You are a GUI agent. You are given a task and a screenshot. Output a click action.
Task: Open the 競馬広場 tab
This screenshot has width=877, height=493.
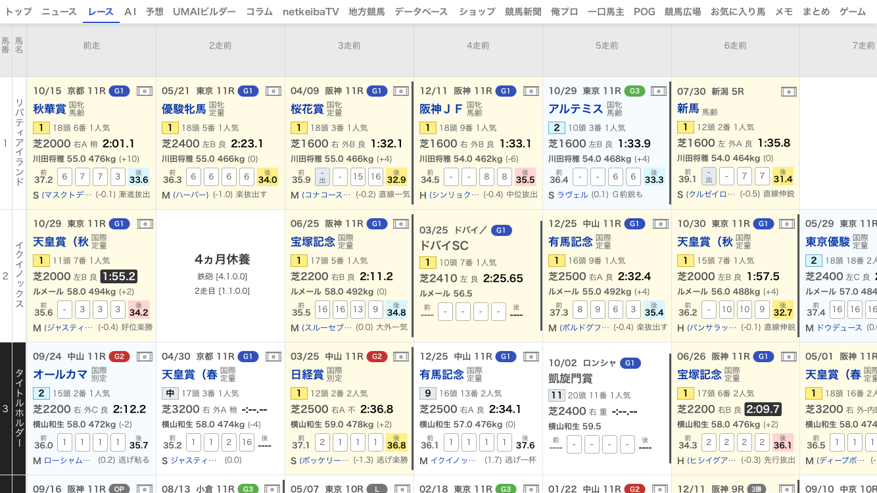click(682, 12)
